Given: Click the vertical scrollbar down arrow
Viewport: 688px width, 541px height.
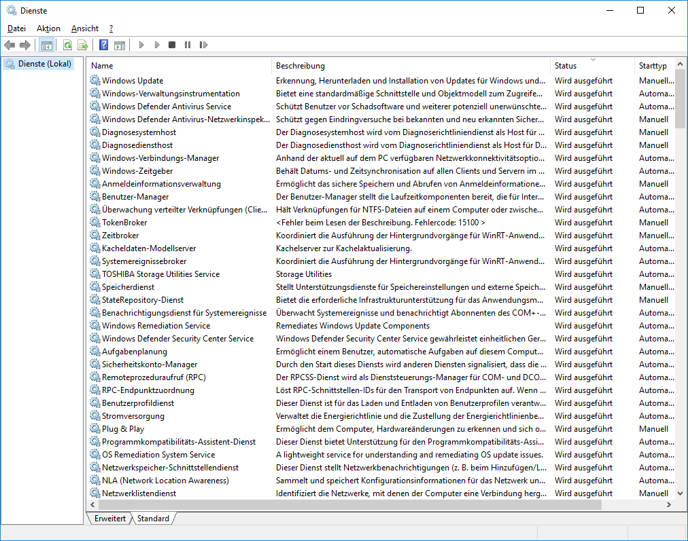Looking at the screenshot, I should 680,493.
